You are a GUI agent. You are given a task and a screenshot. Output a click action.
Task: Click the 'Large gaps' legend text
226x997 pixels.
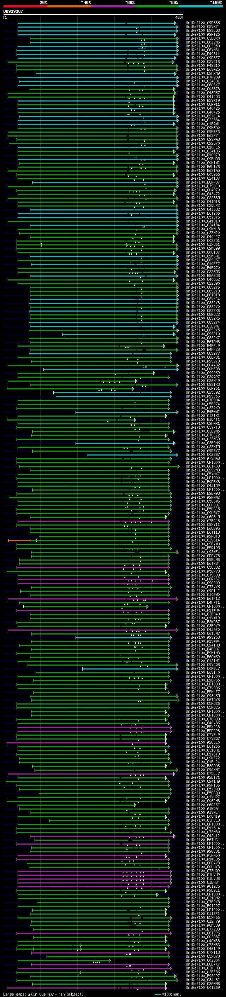pyautogui.click(x=15, y=994)
